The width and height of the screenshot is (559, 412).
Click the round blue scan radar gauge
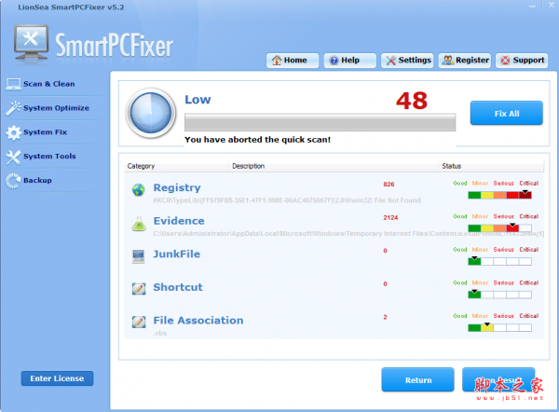tap(151, 113)
